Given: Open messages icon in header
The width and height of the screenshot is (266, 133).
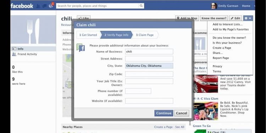Looking at the screenshot, I should pyautogui.click(x=44, y=6).
